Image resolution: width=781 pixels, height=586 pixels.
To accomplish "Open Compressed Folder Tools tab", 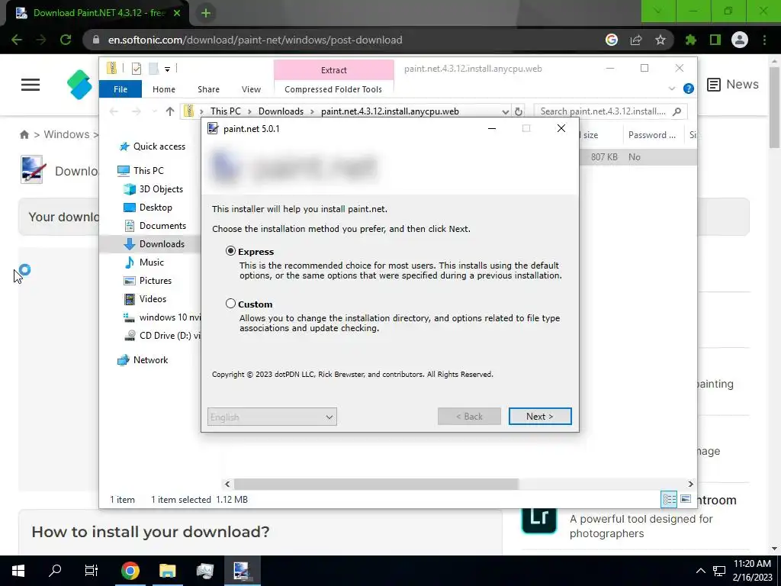I will click(333, 89).
